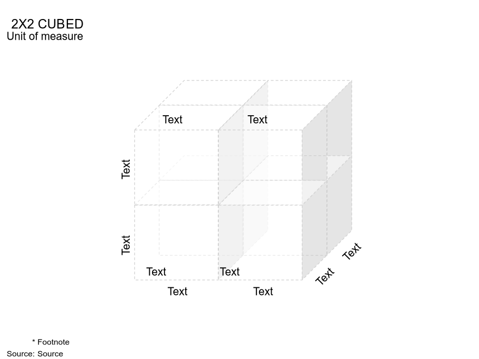
Task: Select the top-left 'Text' label on cube
Action: click(172, 119)
